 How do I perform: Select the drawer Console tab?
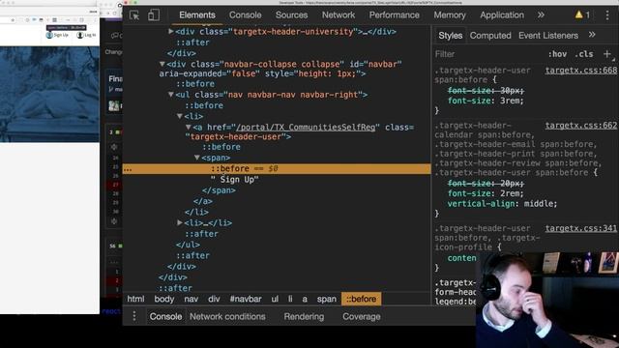tap(165, 317)
